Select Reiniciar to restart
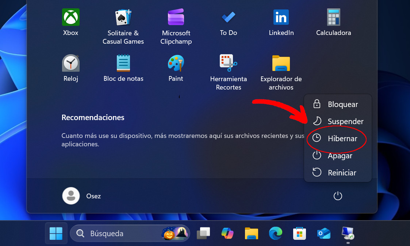Screen dimensions: 410x246 point(342,172)
